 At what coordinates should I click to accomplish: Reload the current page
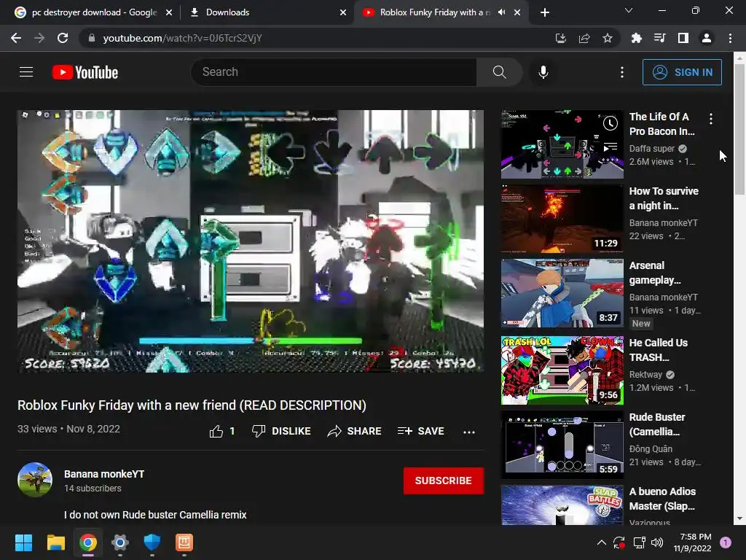pos(63,38)
